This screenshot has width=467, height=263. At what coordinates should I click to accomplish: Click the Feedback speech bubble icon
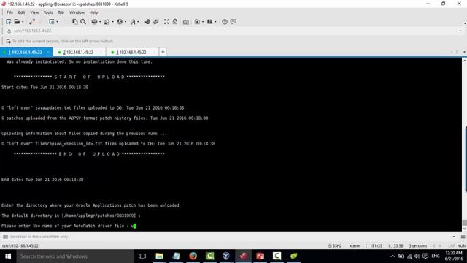click(233, 22)
